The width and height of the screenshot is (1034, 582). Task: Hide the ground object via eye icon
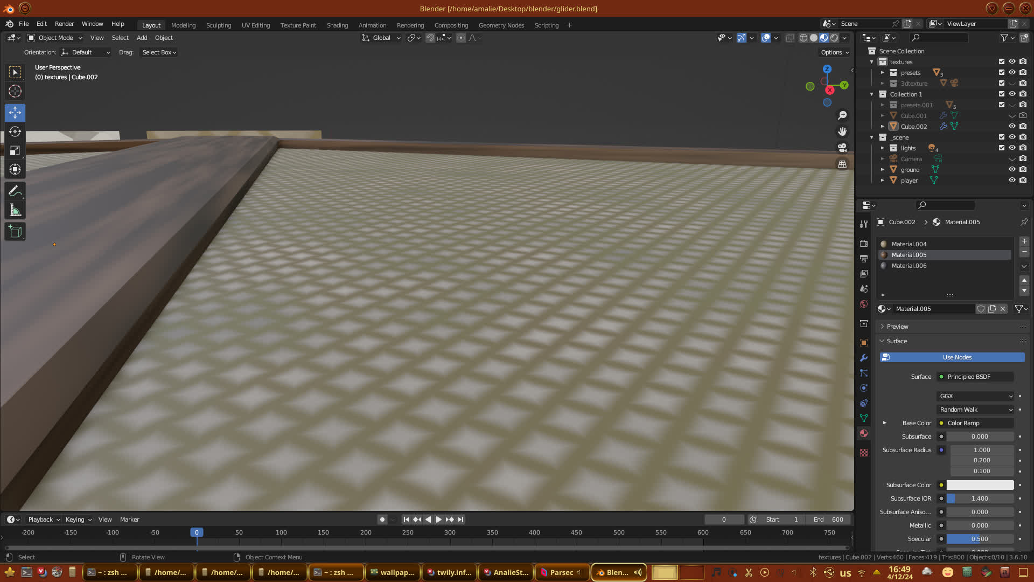tap(1012, 170)
